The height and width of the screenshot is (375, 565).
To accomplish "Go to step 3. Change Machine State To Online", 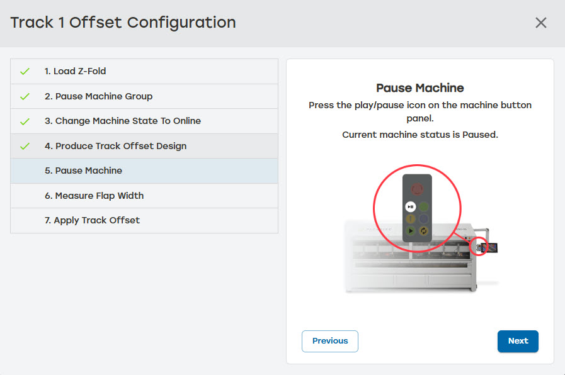I will click(122, 121).
